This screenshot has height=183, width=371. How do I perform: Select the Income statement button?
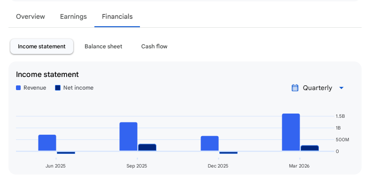tap(42, 46)
